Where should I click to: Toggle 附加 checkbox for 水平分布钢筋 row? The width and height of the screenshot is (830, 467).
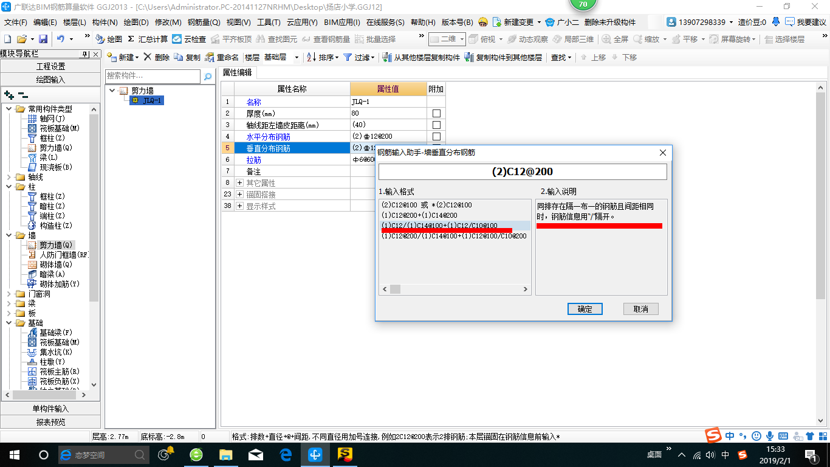tap(436, 137)
